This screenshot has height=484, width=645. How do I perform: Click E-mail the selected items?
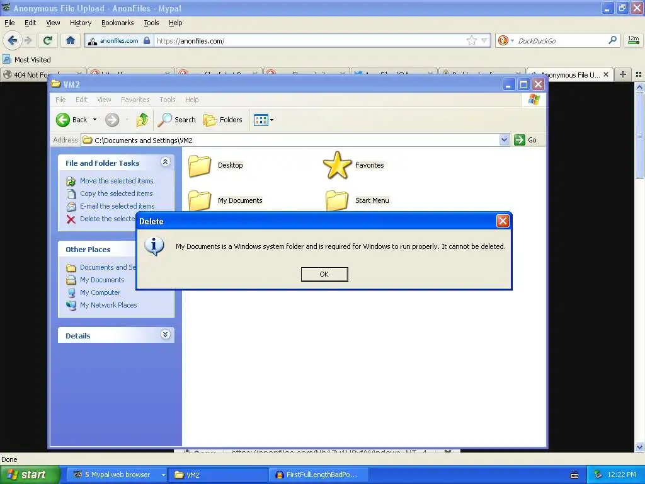[117, 206]
